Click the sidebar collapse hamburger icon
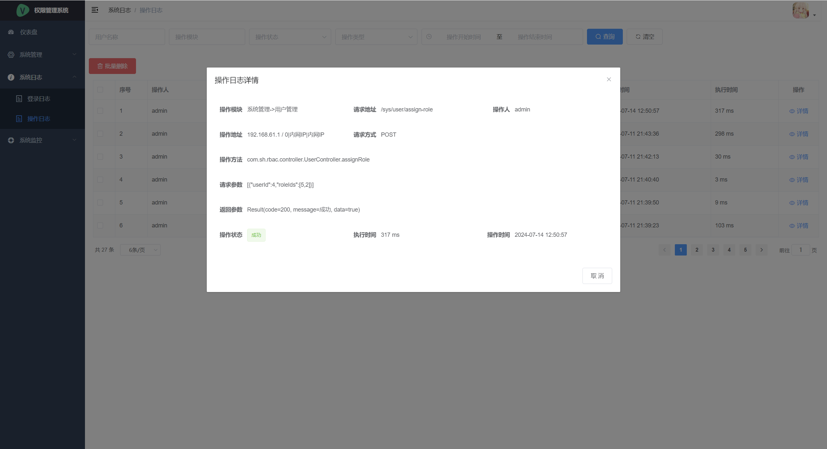Viewport: 827px width, 449px height. coord(95,10)
